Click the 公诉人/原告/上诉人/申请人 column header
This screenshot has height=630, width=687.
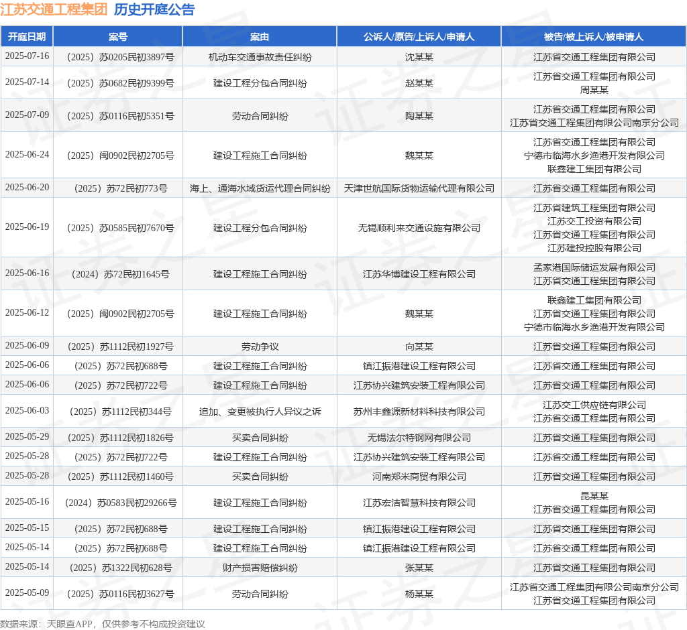pyautogui.click(x=419, y=37)
